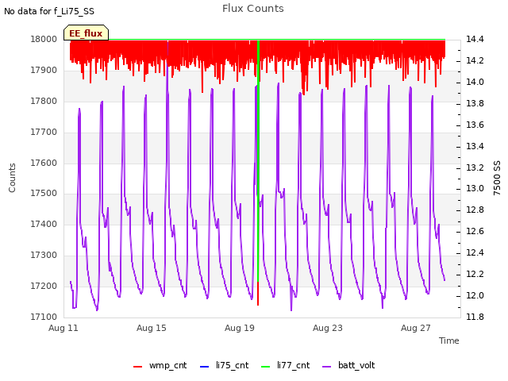Click the 17800 left axis tick label

(44, 101)
